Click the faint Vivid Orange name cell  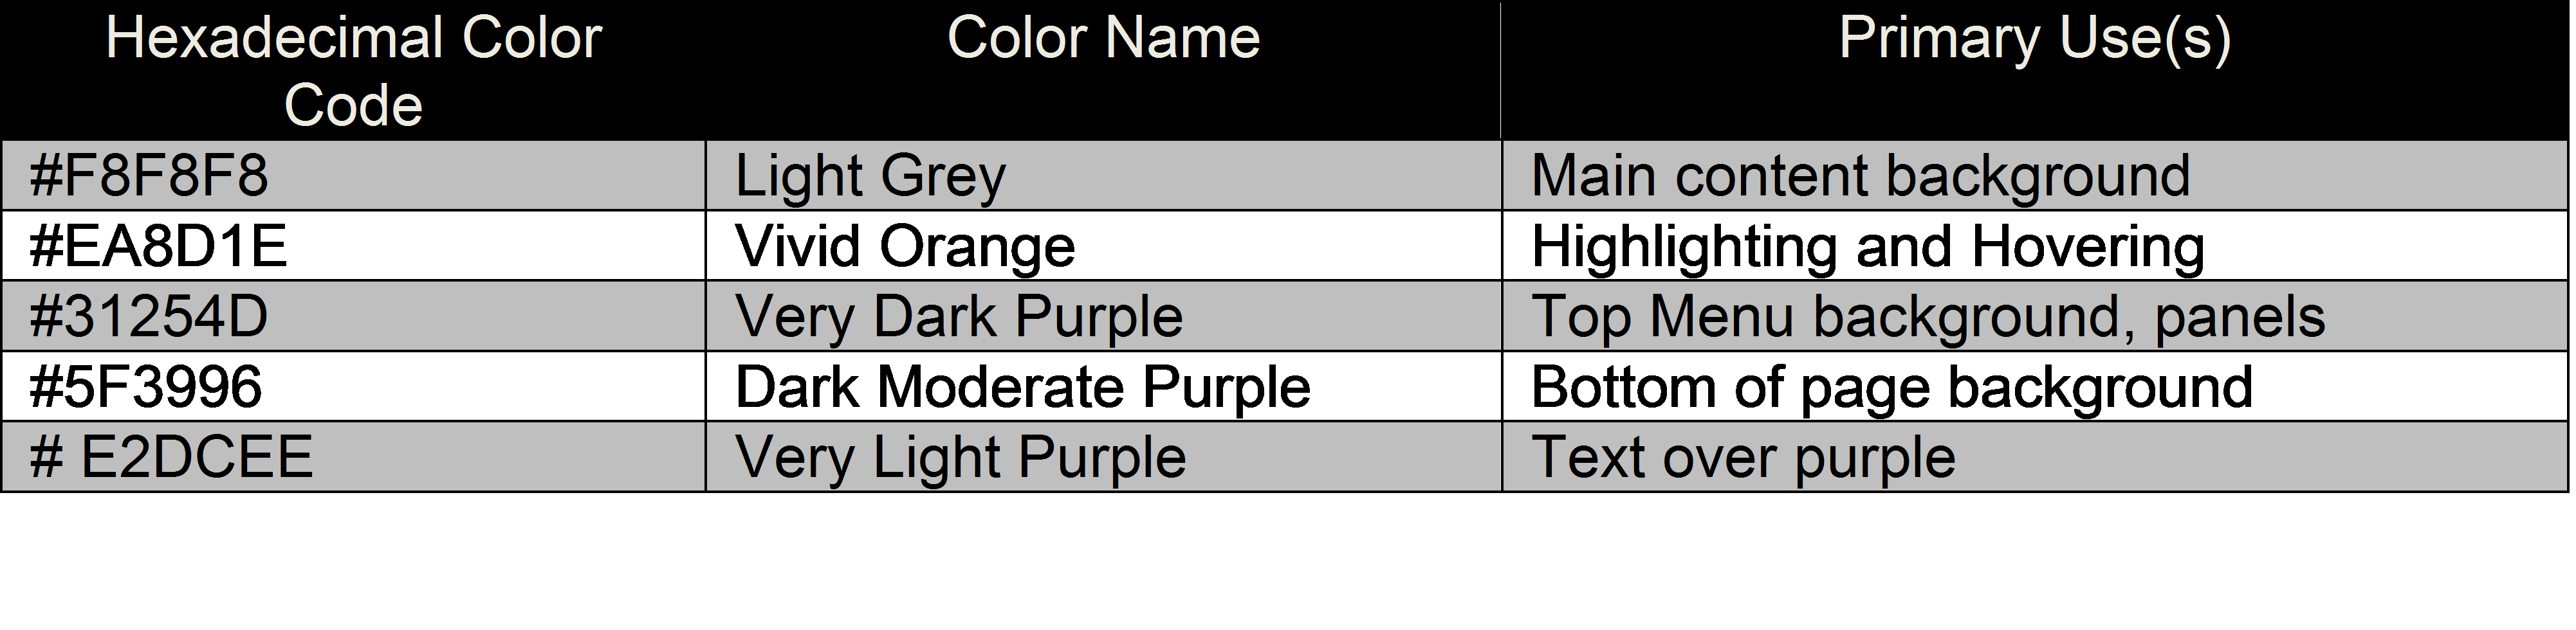click(904, 246)
